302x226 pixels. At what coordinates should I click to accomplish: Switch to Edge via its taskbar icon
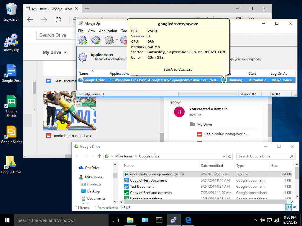188,220
